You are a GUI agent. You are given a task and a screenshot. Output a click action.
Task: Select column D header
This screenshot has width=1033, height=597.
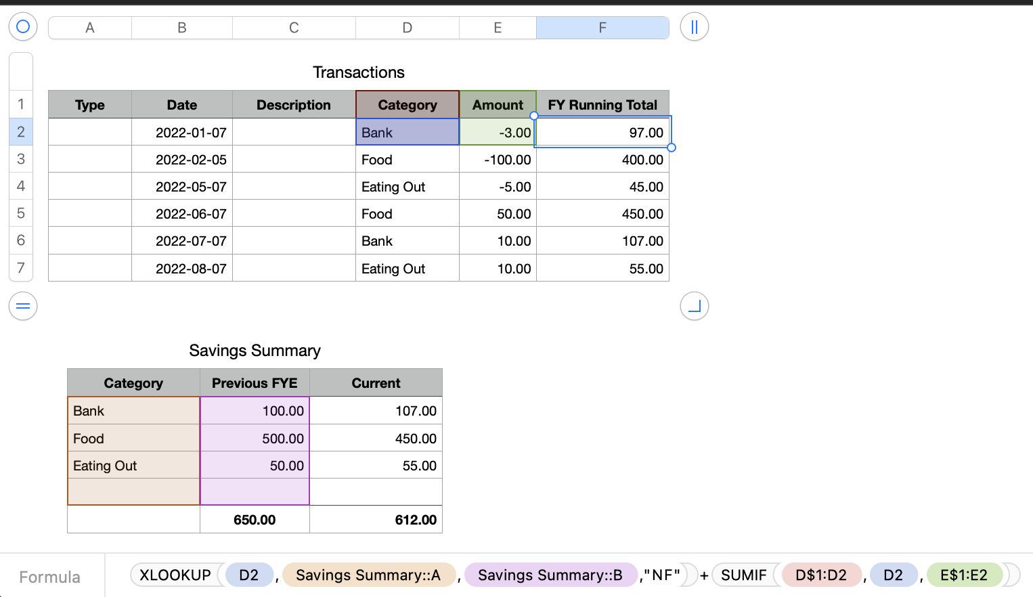coord(408,28)
